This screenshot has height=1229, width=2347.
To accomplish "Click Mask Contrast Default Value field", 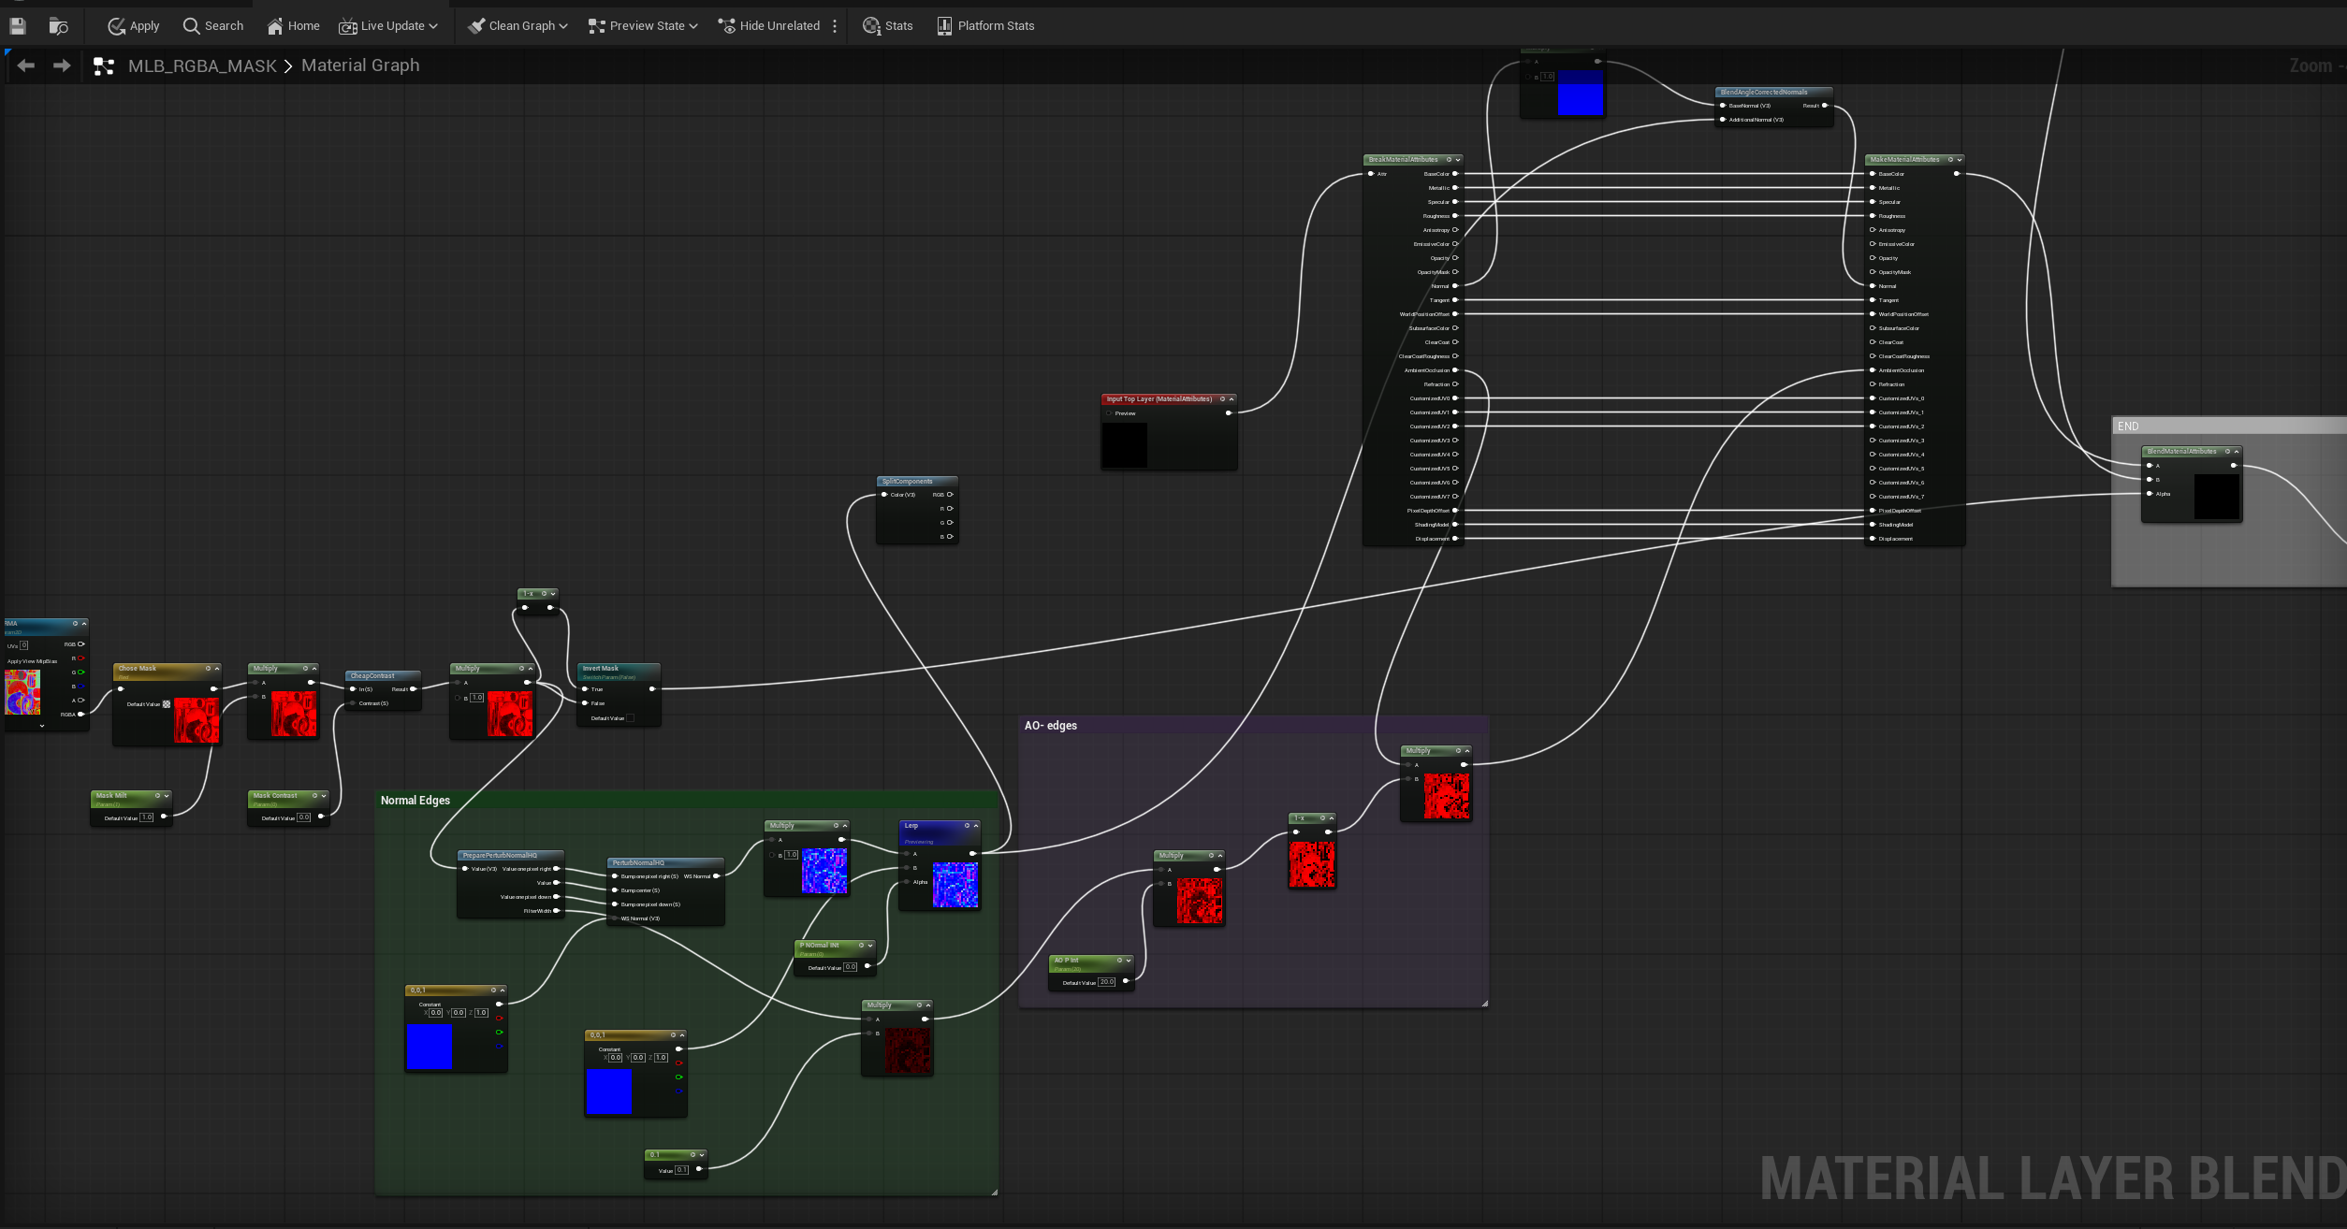I will [x=304, y=817].
